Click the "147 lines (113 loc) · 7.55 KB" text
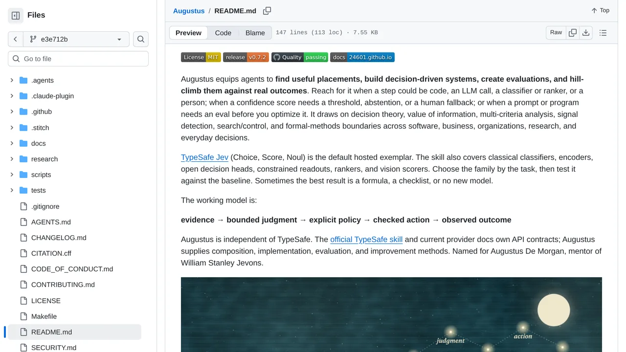 click(x=327, y=33)
